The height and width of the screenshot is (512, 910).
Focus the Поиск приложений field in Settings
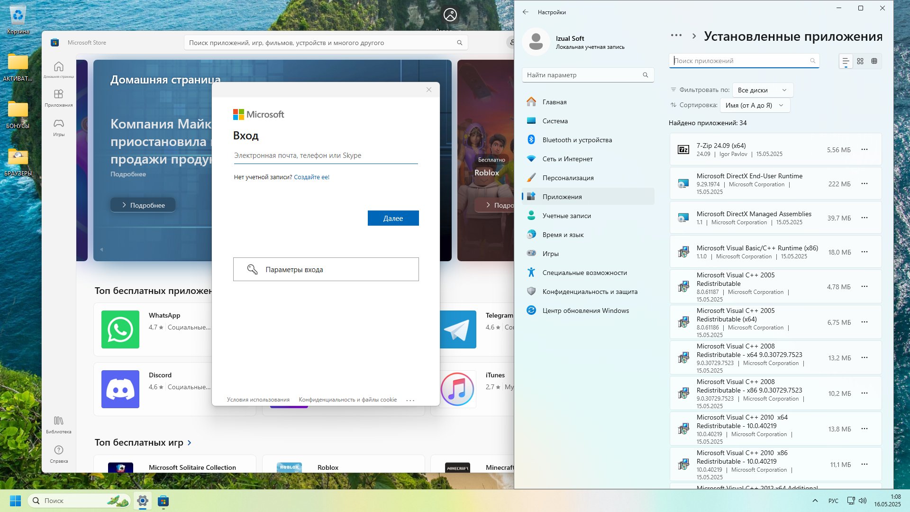[x=744, y=61]
